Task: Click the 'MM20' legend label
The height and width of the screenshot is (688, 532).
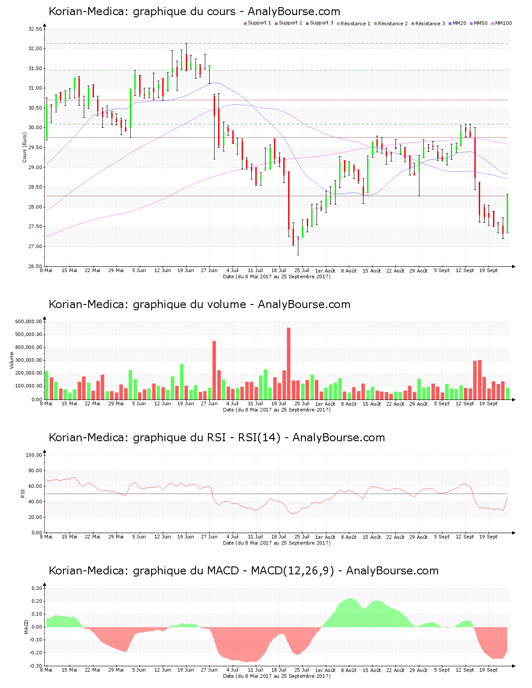Action: (459, 23)
